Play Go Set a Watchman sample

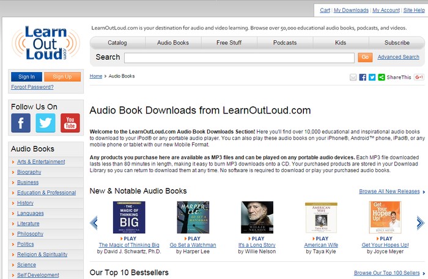pyautogui.click(x=193, y=239)
